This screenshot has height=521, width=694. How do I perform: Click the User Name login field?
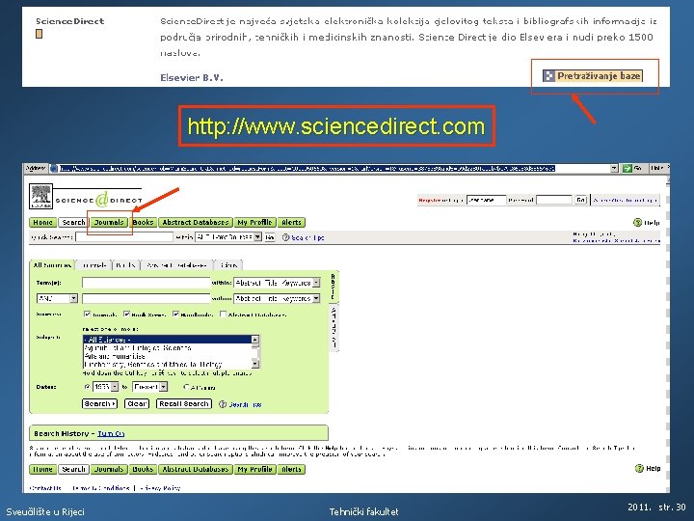point(486,201)
